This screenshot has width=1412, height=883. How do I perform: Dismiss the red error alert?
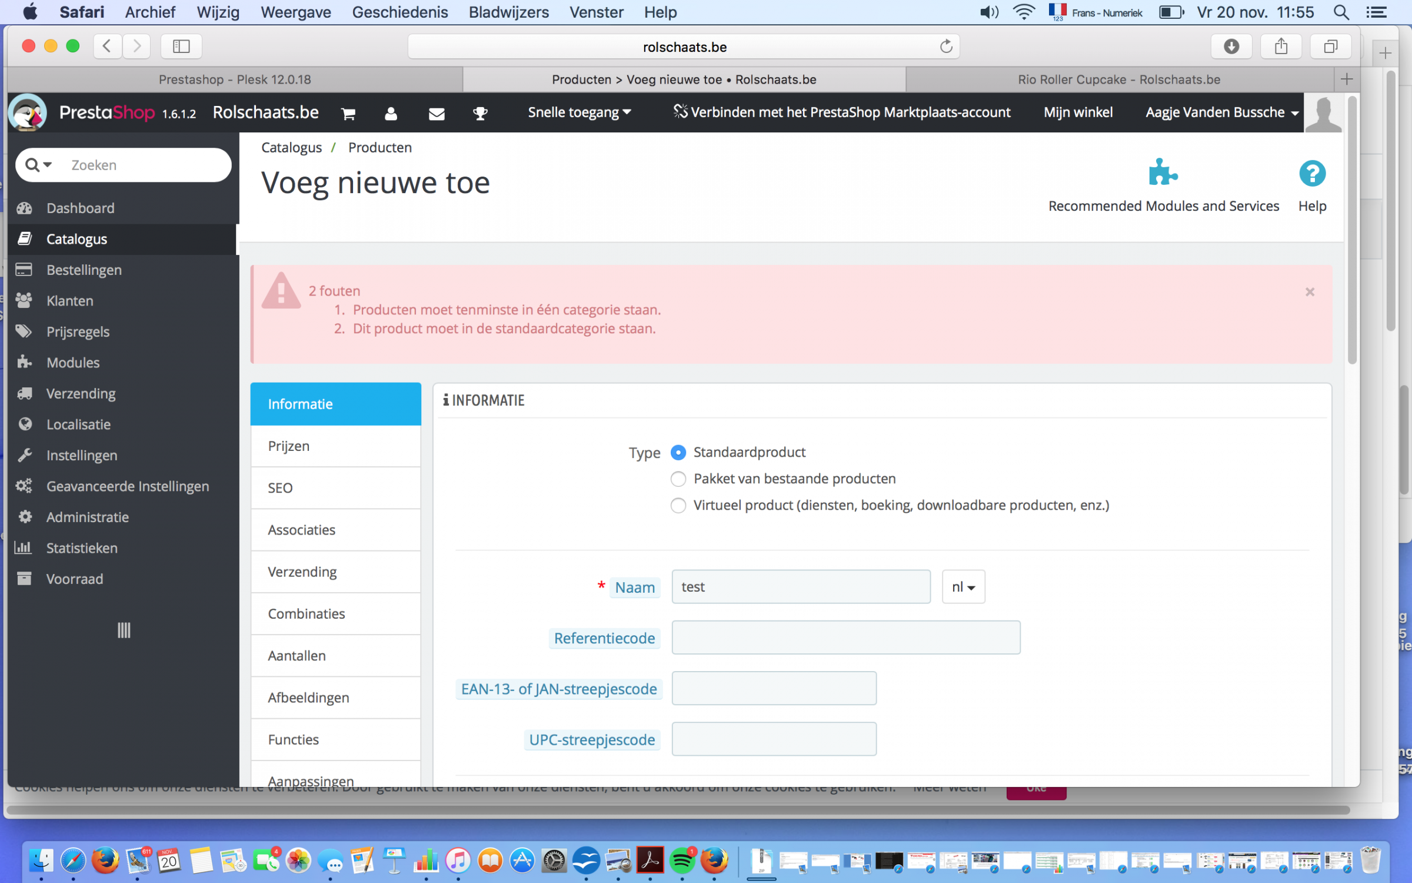1309,292
